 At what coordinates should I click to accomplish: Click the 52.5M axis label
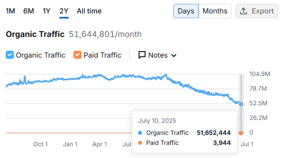click(258, 103)
